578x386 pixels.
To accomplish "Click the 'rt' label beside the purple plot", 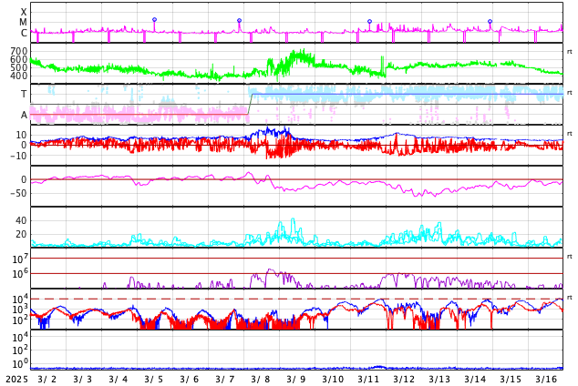I will click(570, 257).
